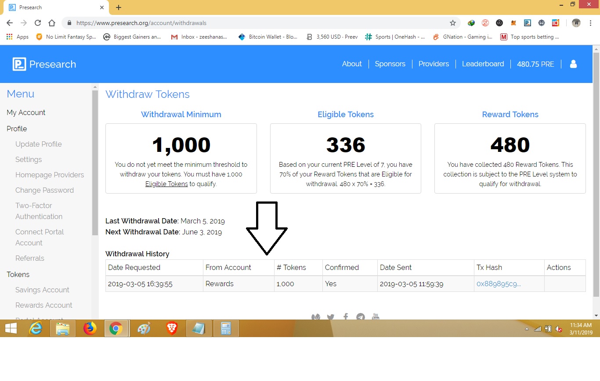Viewport: 600px width, 381px height.
Task: Open the No Limit Fantasy Sports bookmark
Action: point(66,37)
